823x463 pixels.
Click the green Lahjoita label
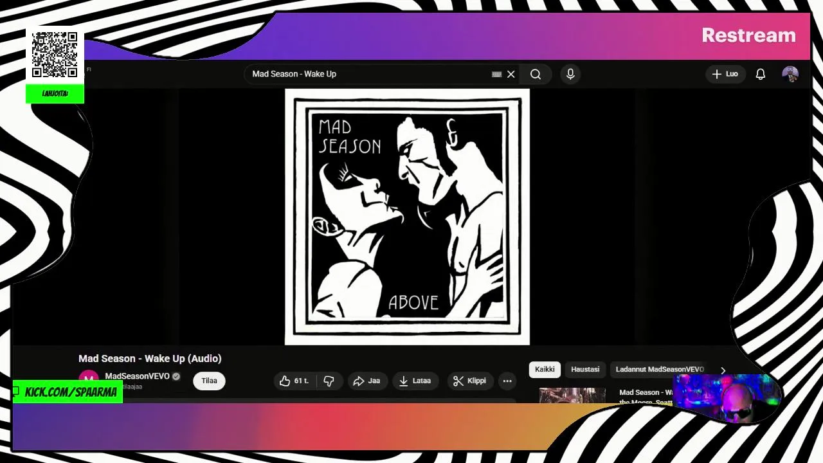[x=55, y=93]
